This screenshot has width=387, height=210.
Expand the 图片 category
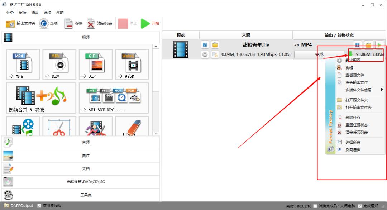tap(81, 156)
